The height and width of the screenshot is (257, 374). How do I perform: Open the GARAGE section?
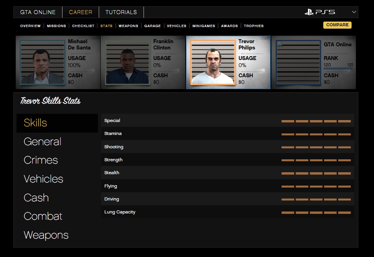pyautogui.click(x=153, y=26)
